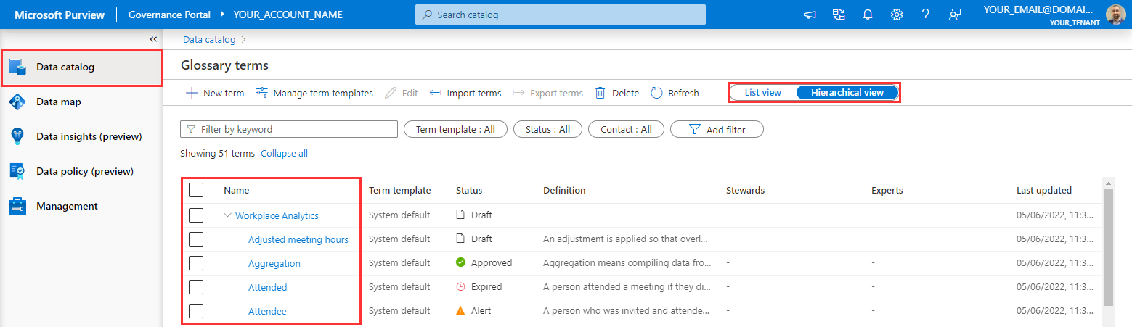Click the Data policy sidebar icon
This screenshot has width=1132, height=327.
point(18,171)
